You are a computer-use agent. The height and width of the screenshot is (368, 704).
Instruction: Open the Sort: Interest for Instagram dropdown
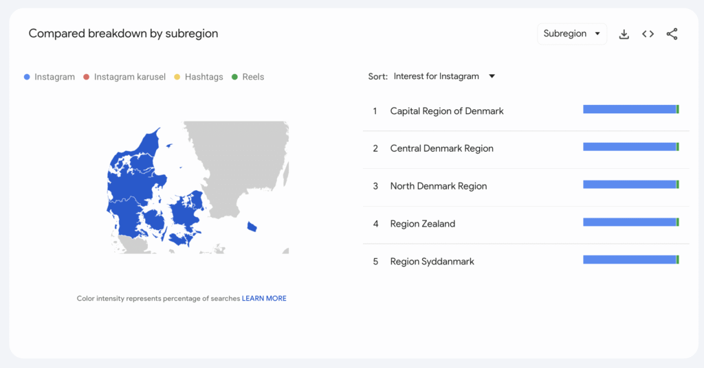pyautogui.click(x=443, y=76)
